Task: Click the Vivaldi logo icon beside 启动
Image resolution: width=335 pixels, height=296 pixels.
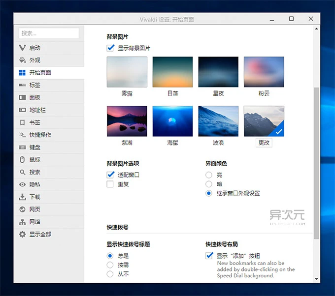Action: [22, 48]
